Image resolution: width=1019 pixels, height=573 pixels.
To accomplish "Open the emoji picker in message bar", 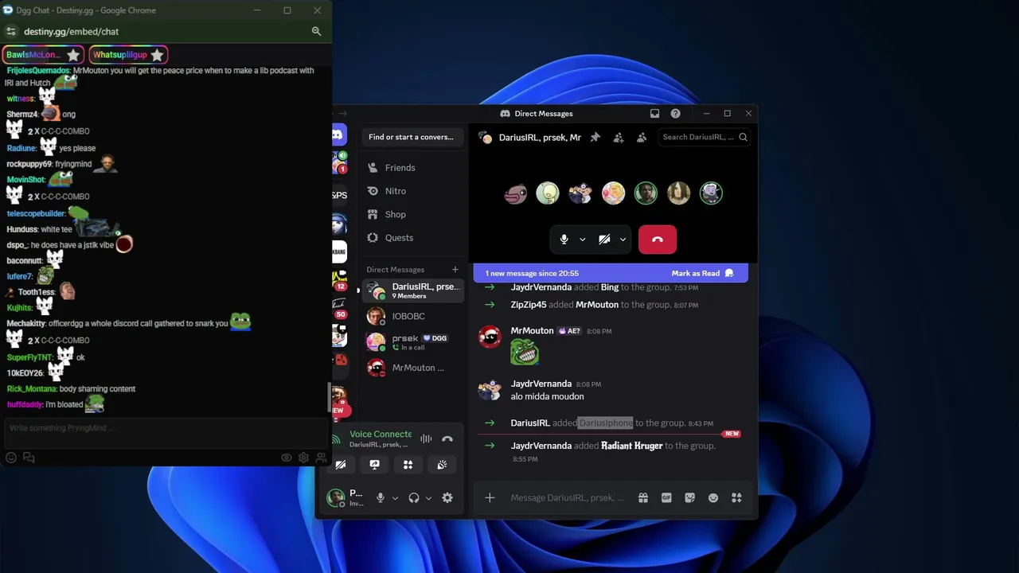I will coord(713,498).
